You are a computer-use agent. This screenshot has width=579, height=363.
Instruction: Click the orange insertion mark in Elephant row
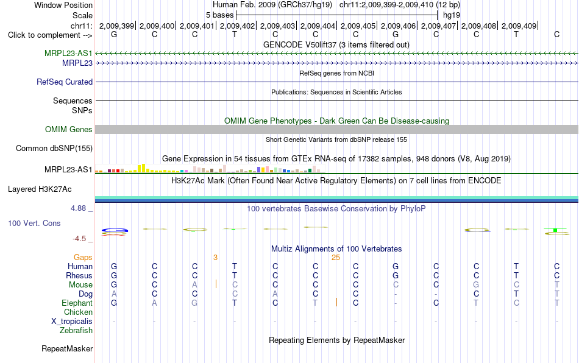(x=336, y=302)
